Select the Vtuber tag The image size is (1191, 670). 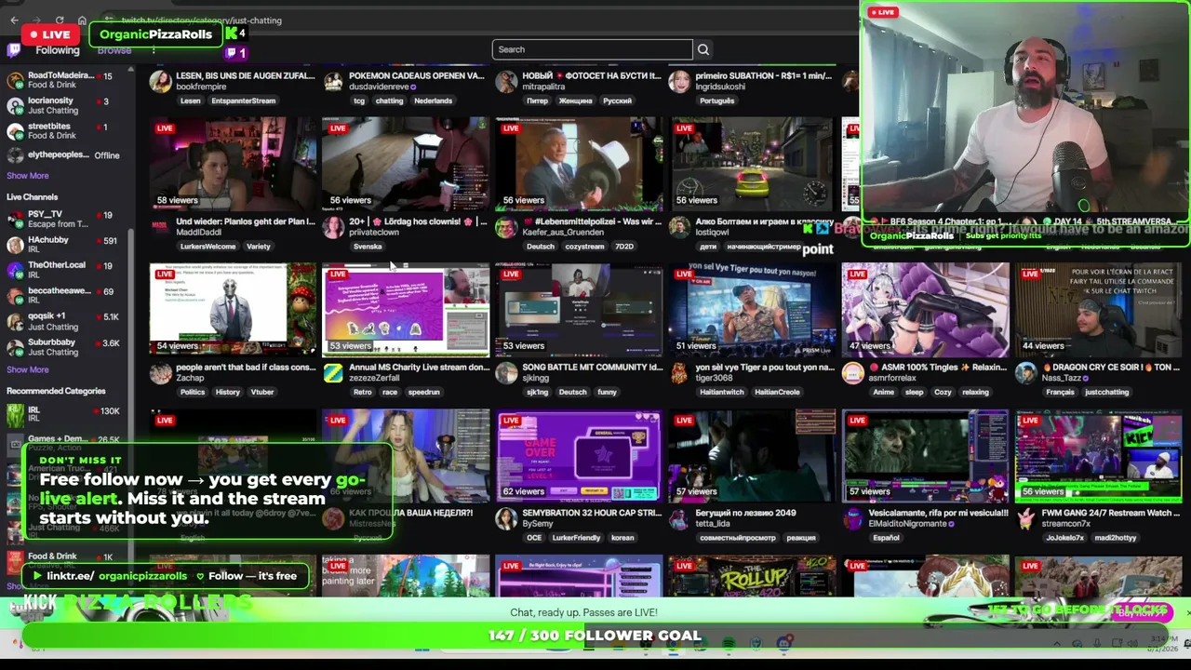click(x=262, y=392)
